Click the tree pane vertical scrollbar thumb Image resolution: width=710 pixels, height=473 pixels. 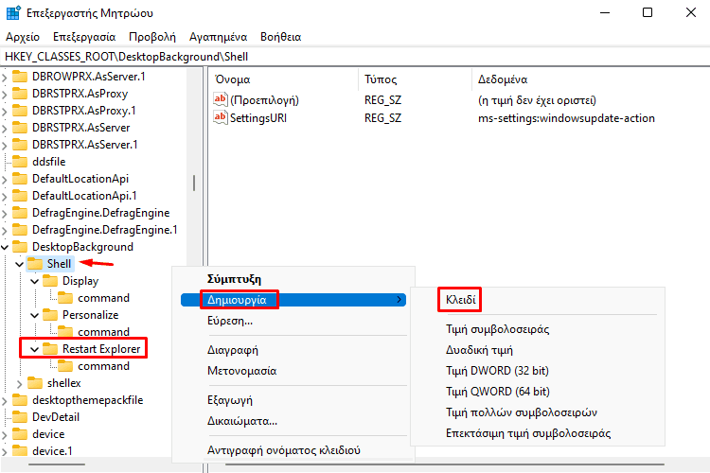[x=194, y=183]
